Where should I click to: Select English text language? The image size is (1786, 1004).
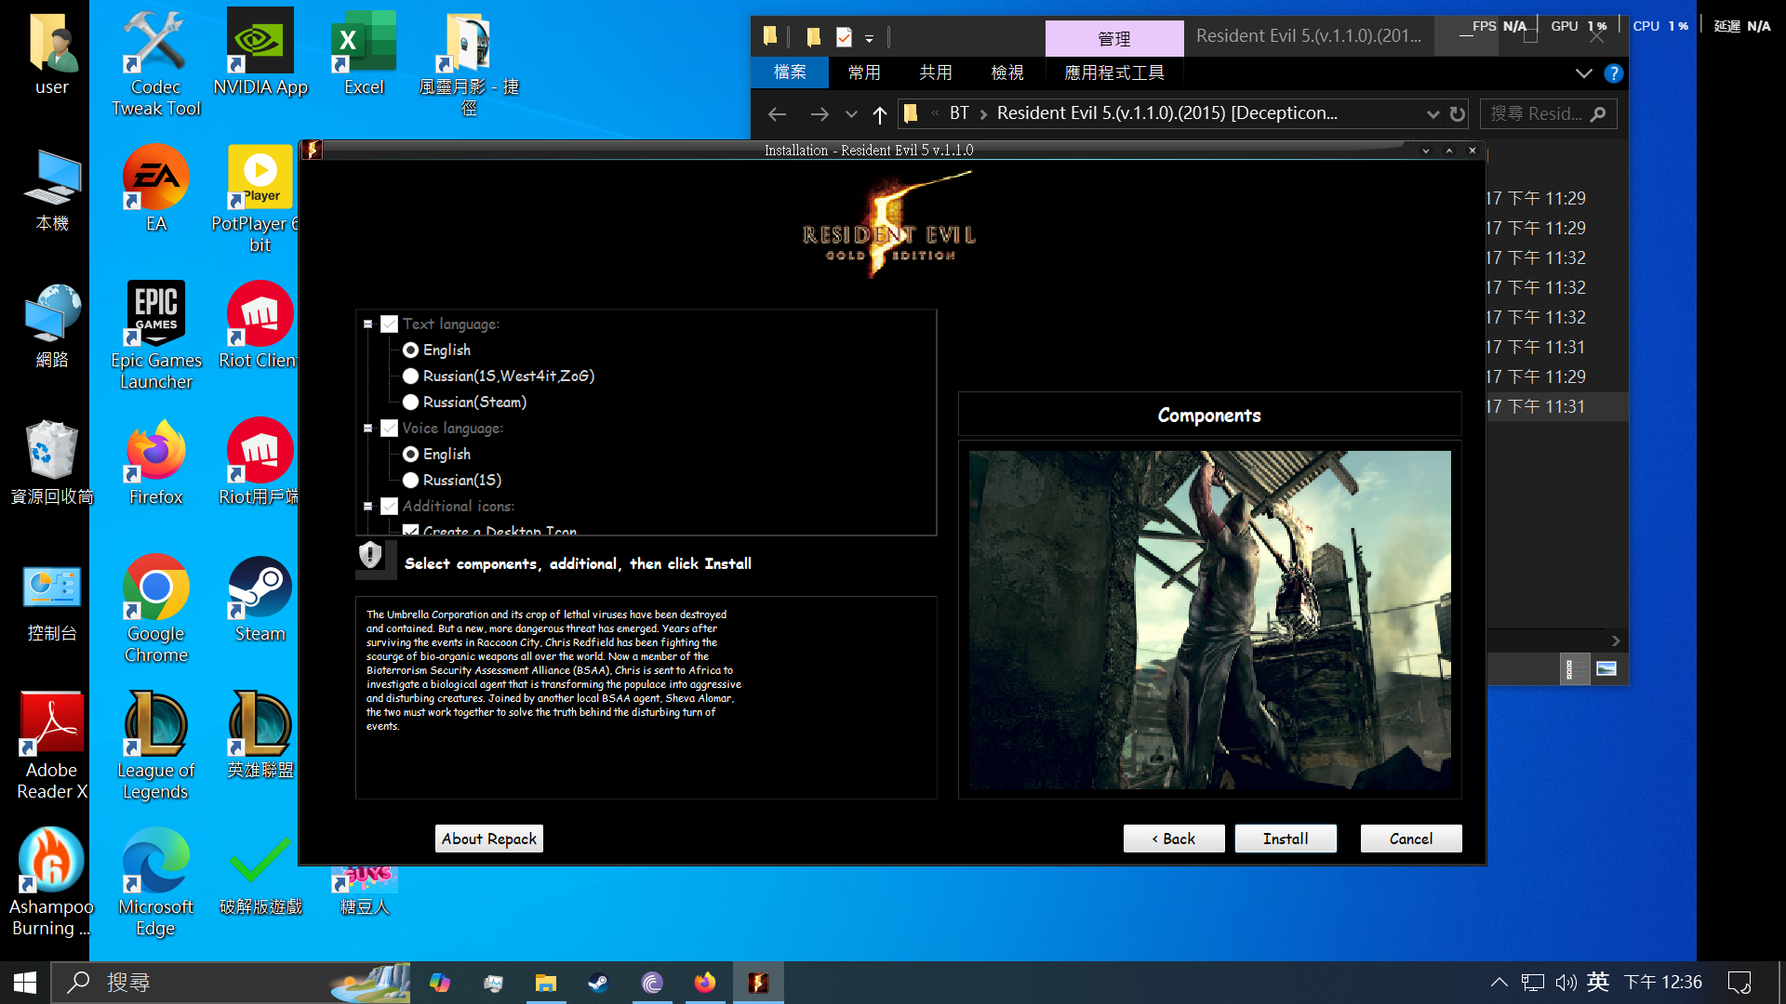[410, 350]
